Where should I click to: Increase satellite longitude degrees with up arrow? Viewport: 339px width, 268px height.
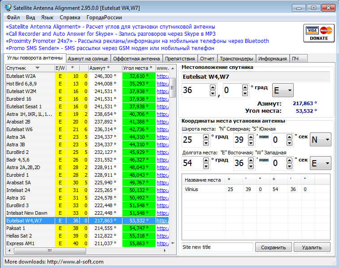(x=213, y=87)
